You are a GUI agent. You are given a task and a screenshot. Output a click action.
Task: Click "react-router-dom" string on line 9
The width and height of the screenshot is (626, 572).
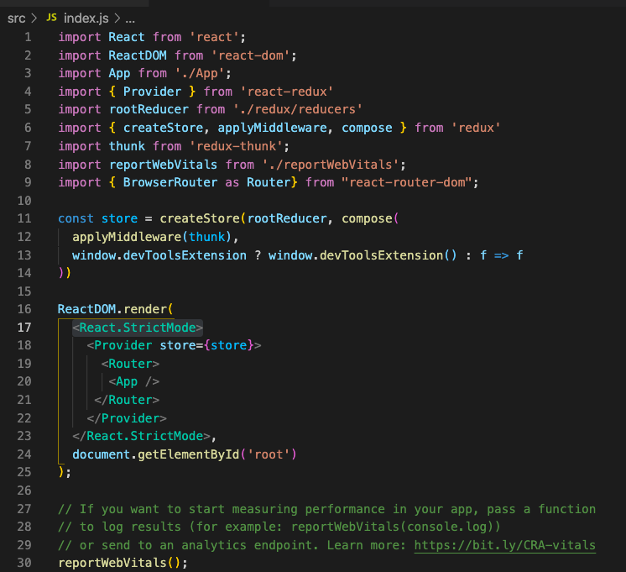[x=407, y=182]
